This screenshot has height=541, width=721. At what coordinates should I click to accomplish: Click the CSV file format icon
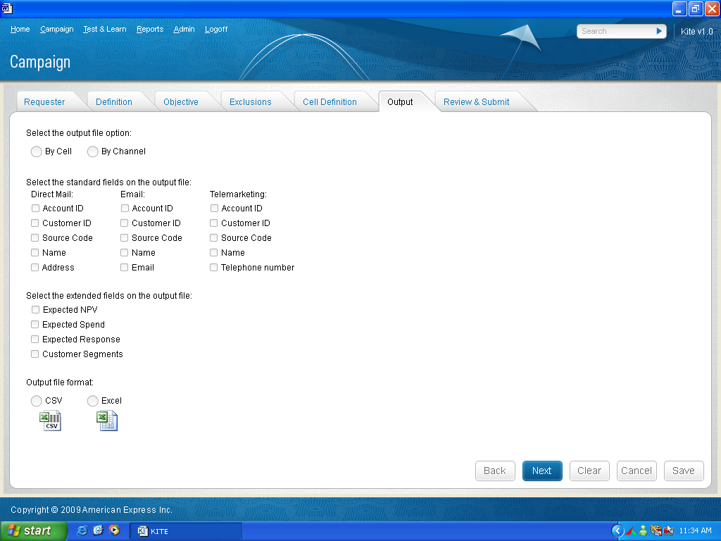point(50,421)
